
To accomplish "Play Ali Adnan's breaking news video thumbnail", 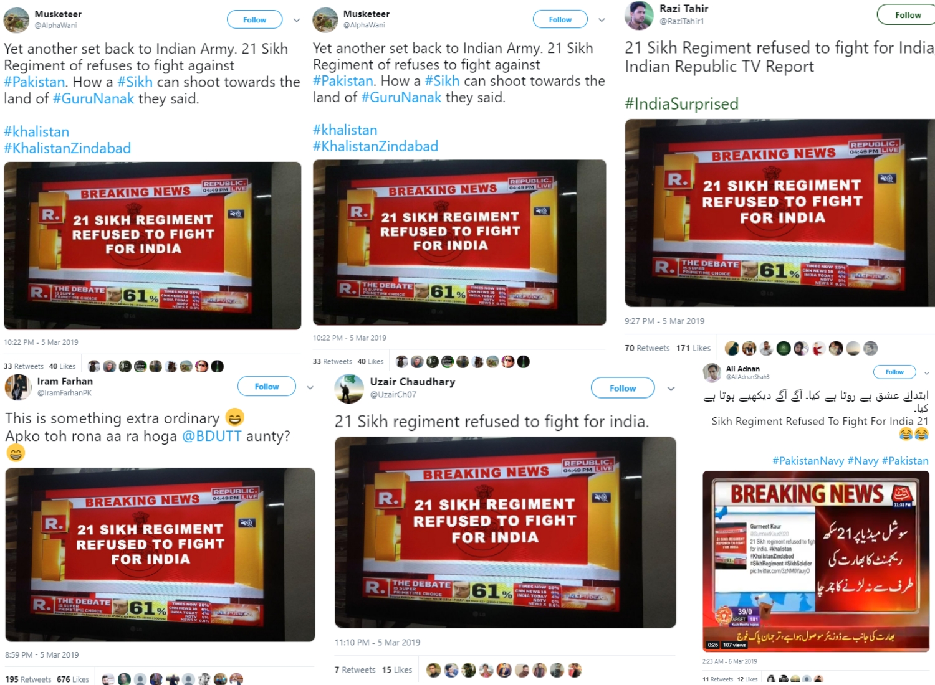I will 816,561.
